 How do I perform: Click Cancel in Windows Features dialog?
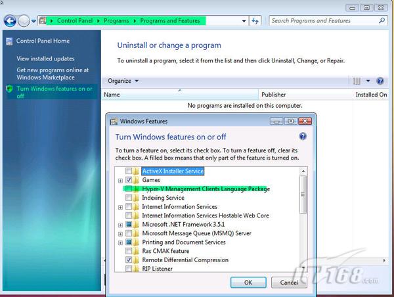pos(289,283)
